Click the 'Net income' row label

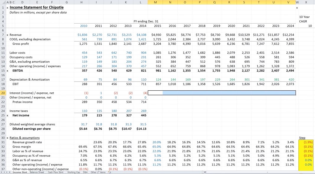click(x=21, y=115)
